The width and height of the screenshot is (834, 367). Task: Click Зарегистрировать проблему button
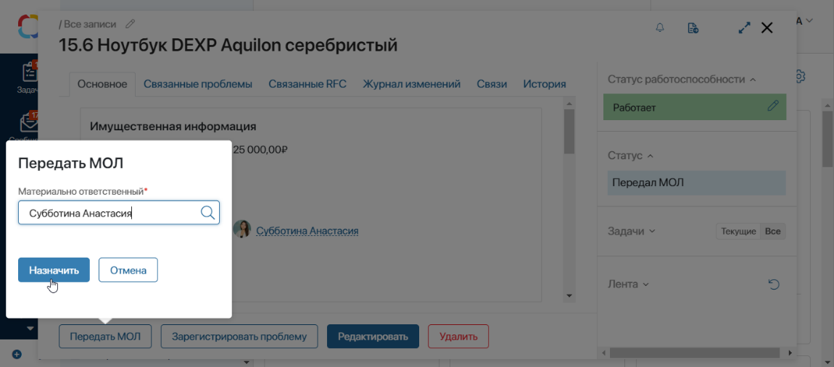pos(239,336)
